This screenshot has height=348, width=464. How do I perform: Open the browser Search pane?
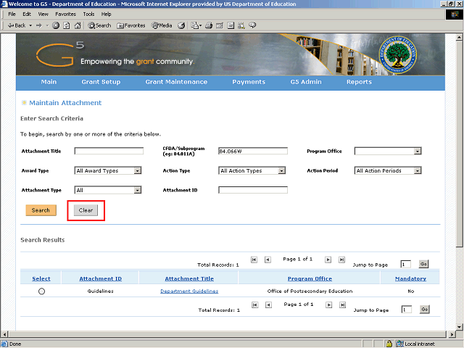[x=99, y=25]
